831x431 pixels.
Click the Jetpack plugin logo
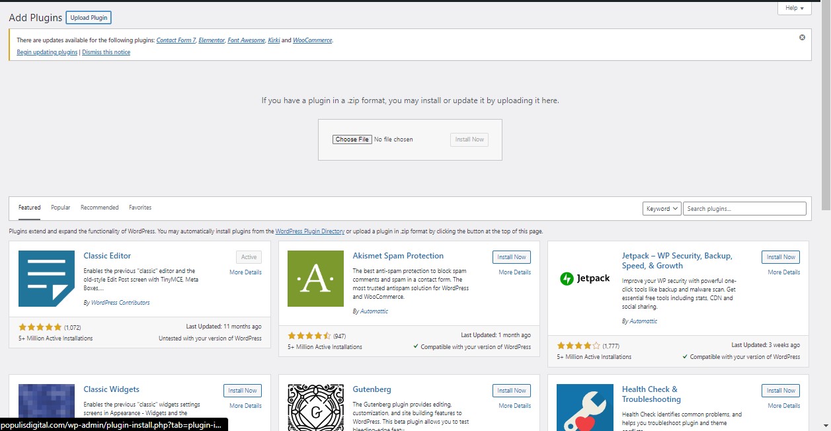584,278
